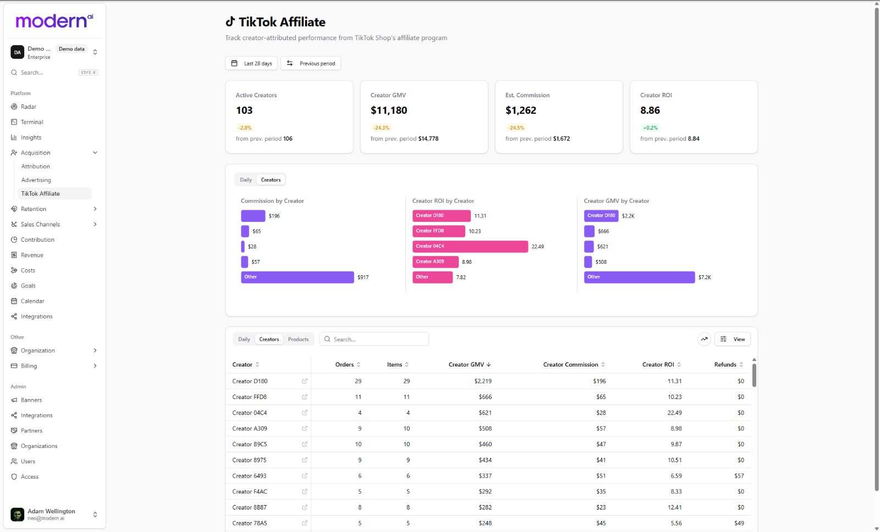
Task: Sort the table by Refunds
Action: [x=729, y=364]
